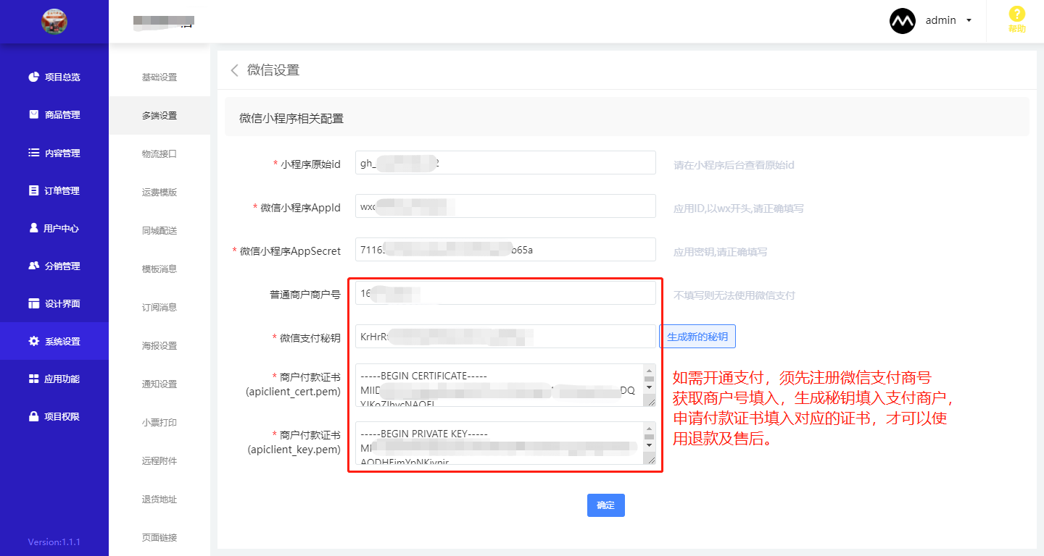Click hint text 请在小程序后台查看原始id
Viewport: 1044px width, 556px height.
coord(734,165)
